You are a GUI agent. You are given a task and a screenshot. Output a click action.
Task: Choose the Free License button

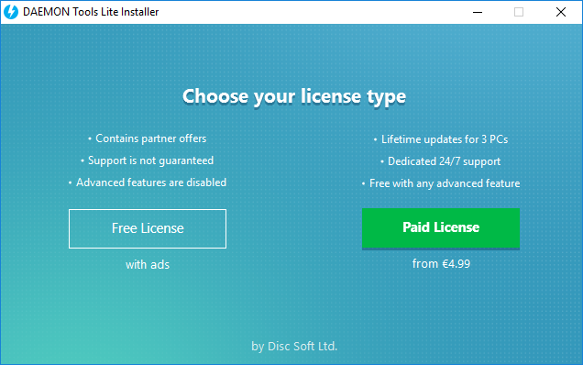148,228
